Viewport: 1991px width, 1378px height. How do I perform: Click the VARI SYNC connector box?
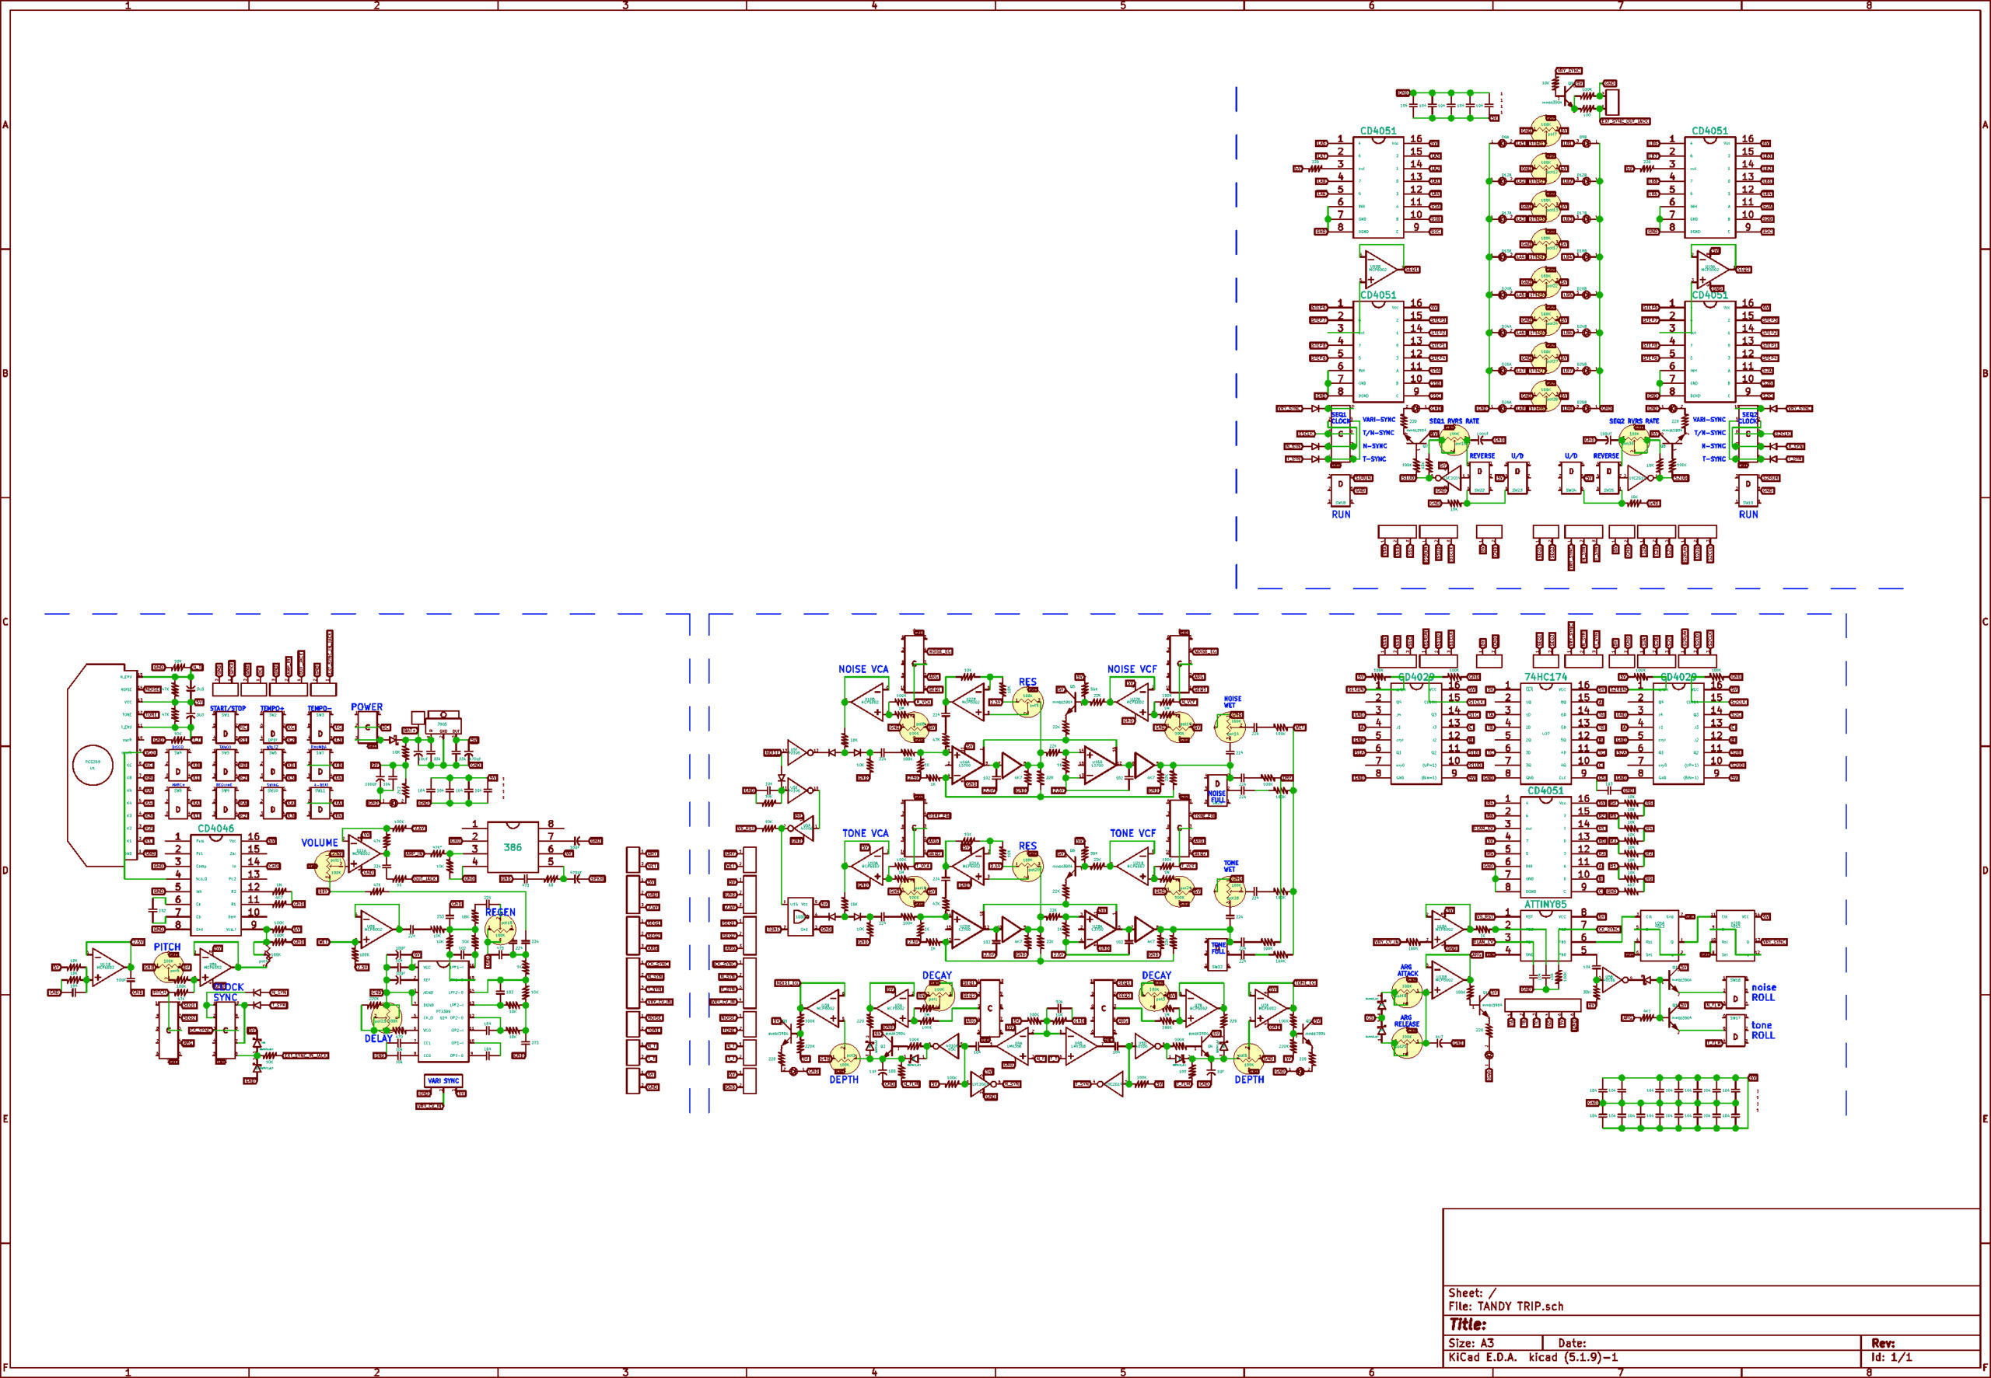click(444, 1080)
